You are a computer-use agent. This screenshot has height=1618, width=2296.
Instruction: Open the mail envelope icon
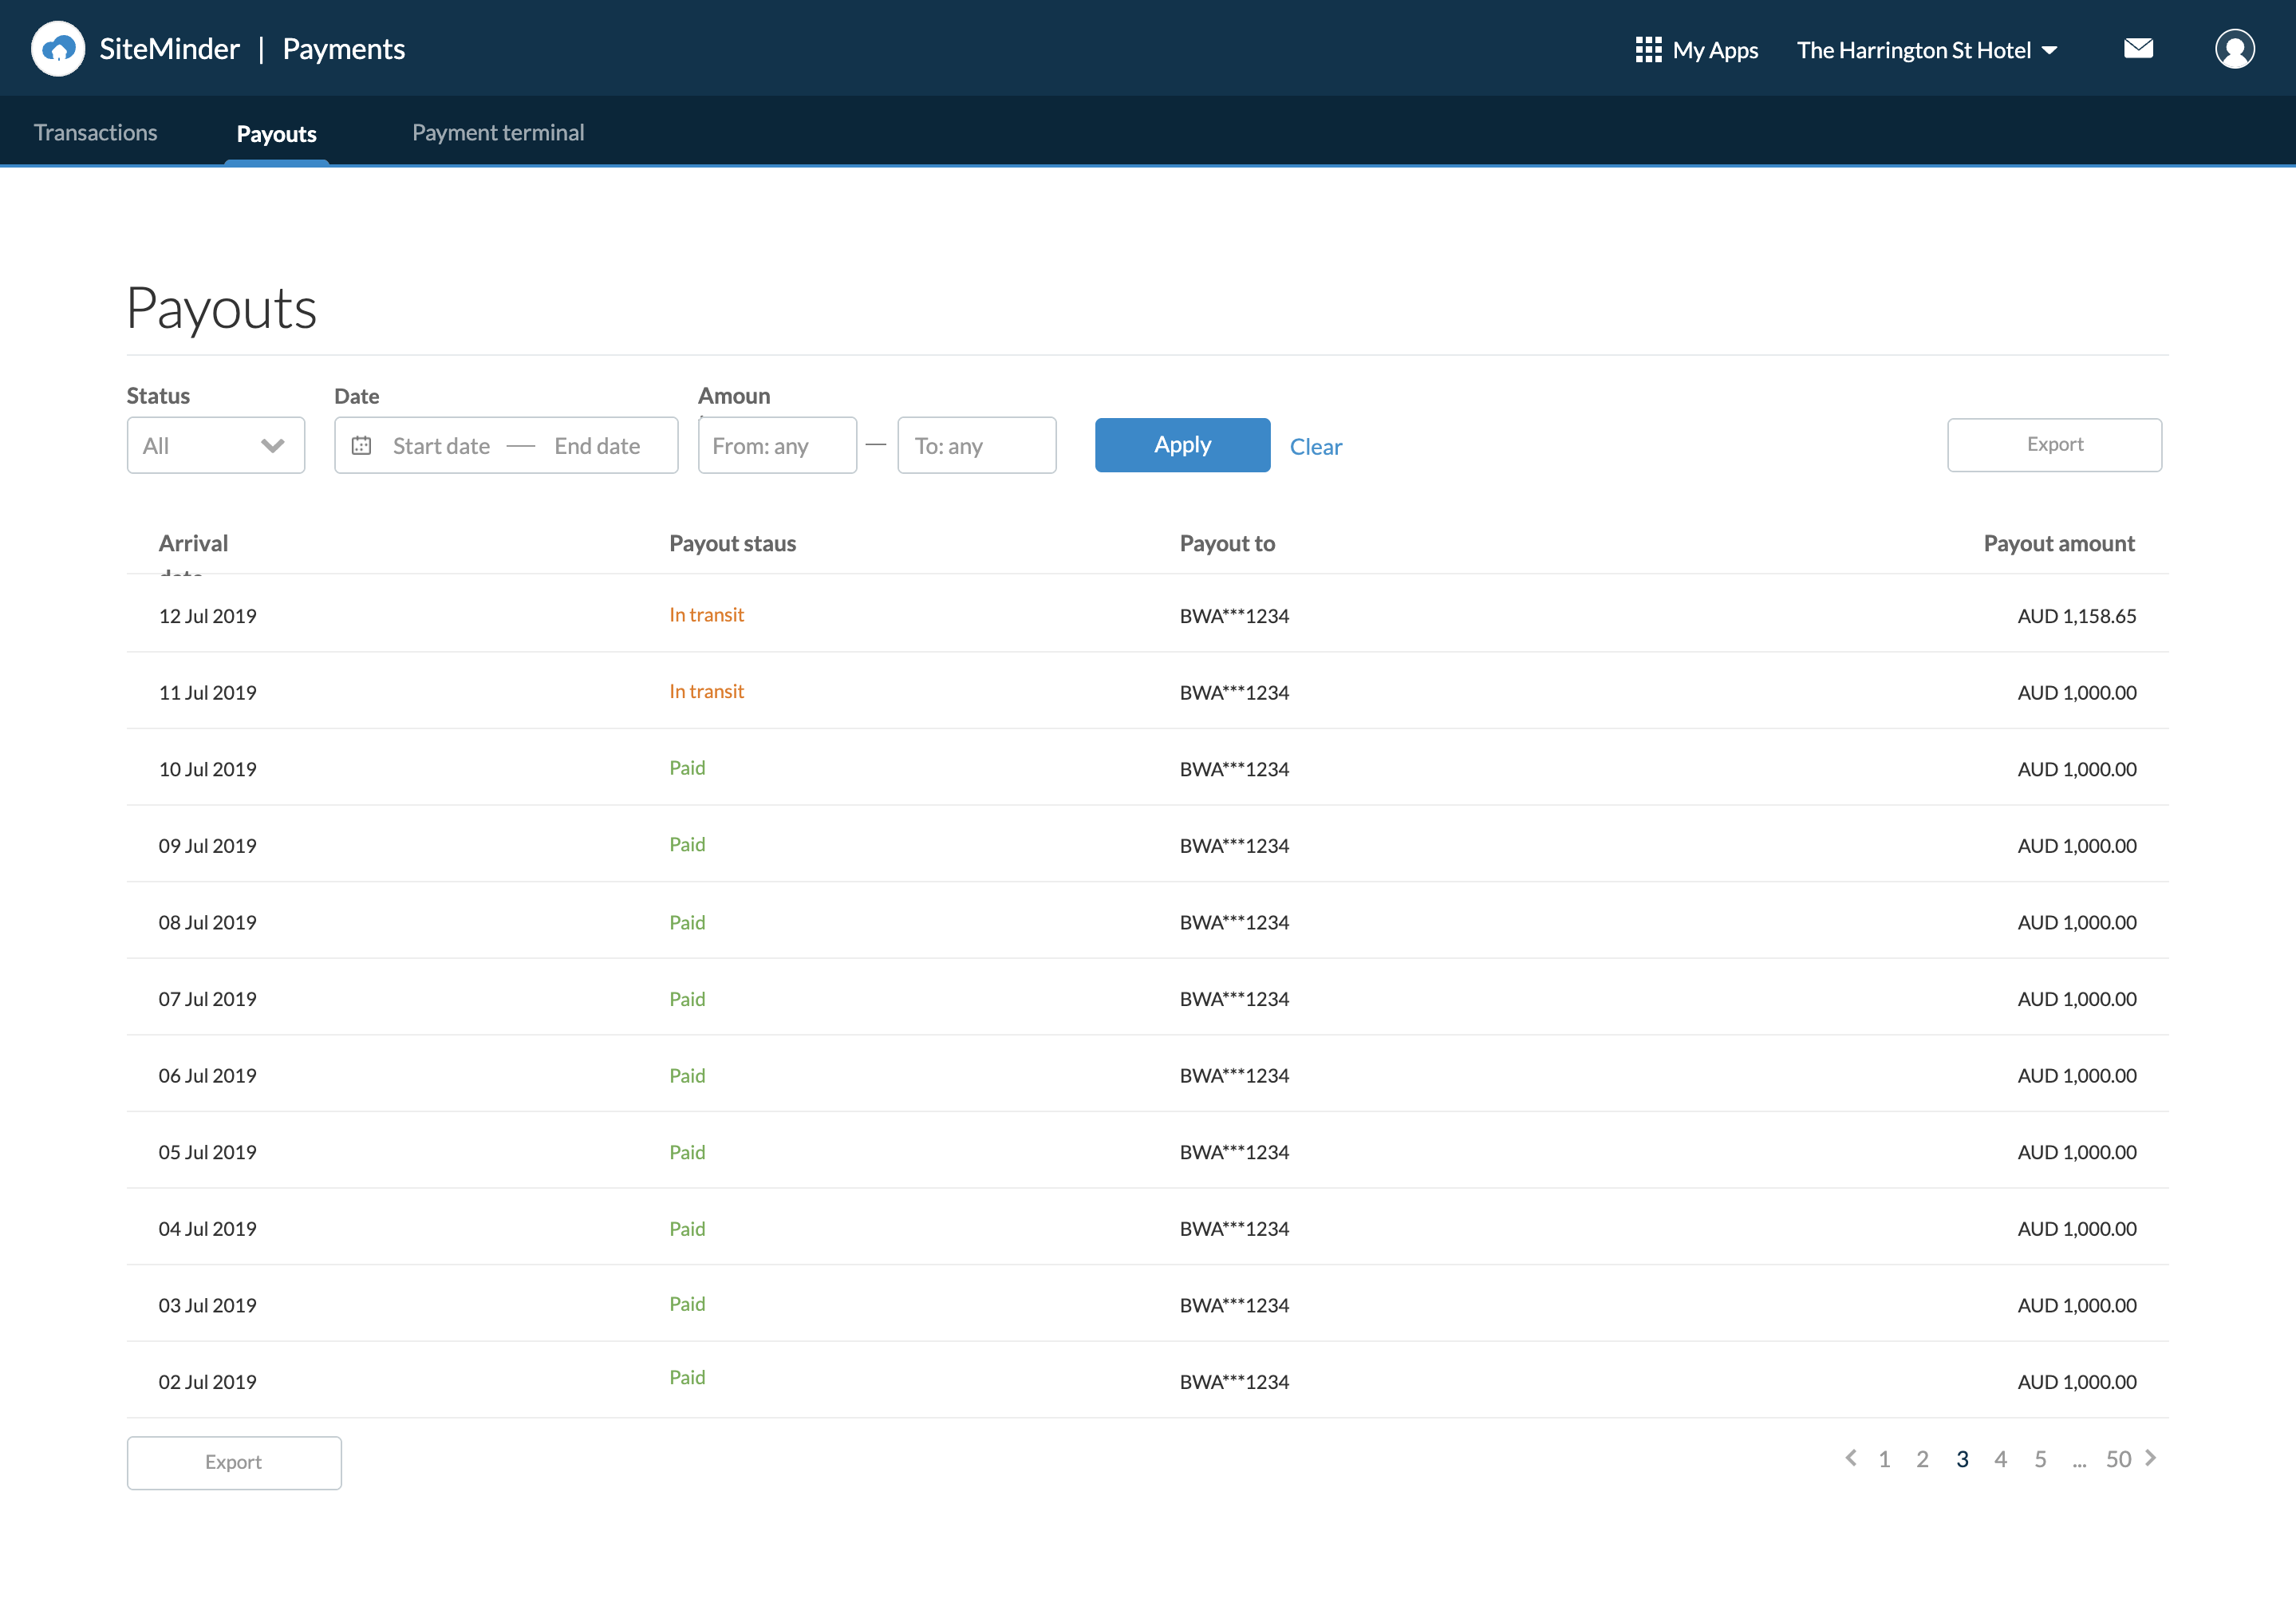coord(2138,48)
